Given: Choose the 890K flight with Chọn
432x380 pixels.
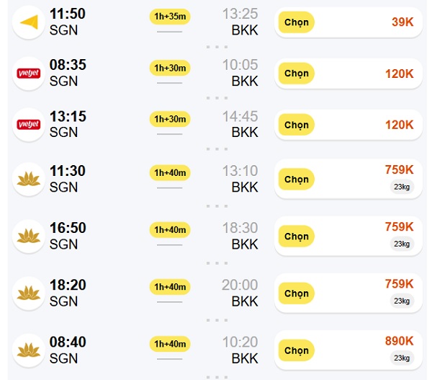Looking at the screenshot, I should [297, 350].
